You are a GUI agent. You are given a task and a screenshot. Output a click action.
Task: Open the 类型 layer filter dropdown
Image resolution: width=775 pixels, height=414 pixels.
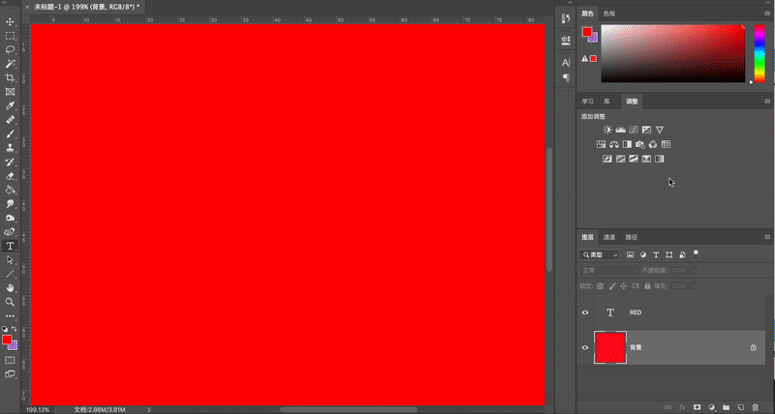(600, 254)
